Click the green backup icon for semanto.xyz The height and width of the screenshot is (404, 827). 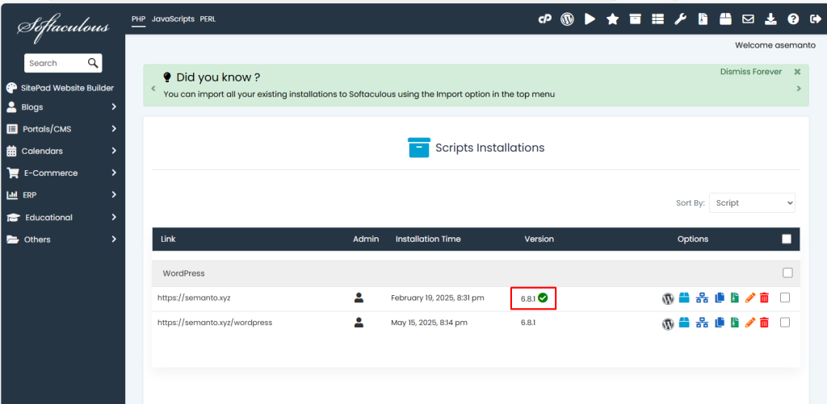tap(735, 298)
